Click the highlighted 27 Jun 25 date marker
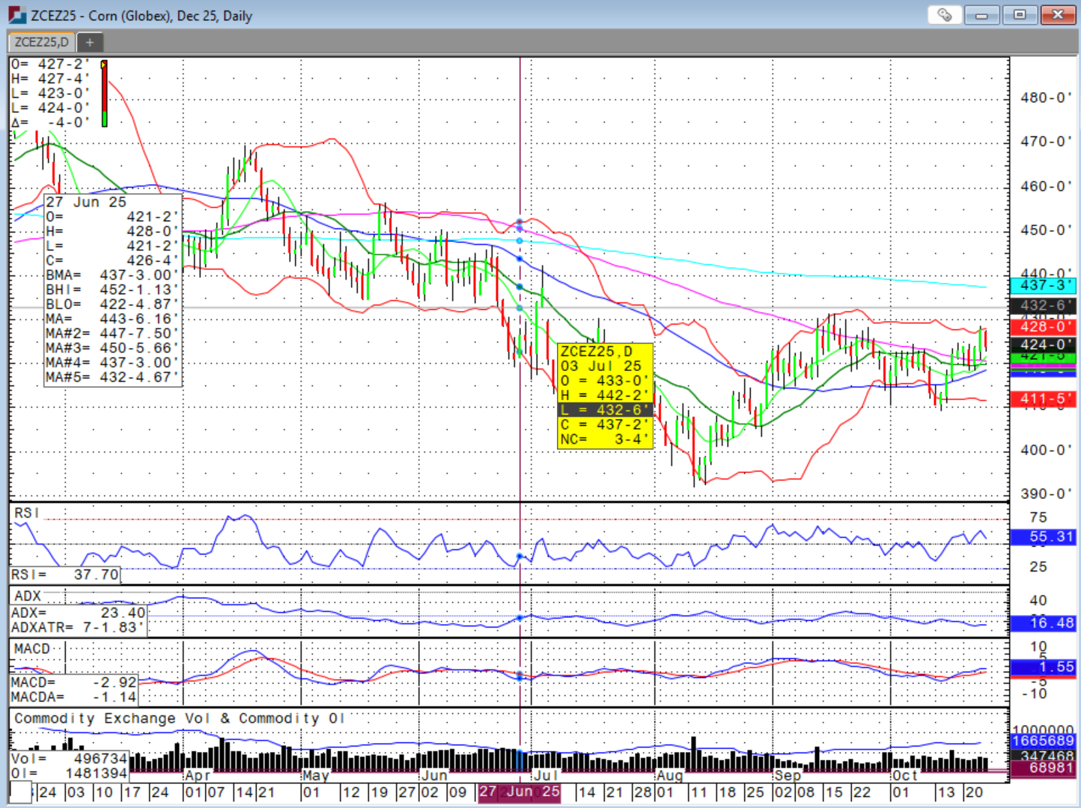This screenshot has width=1081, height=808. click(519, 792)
